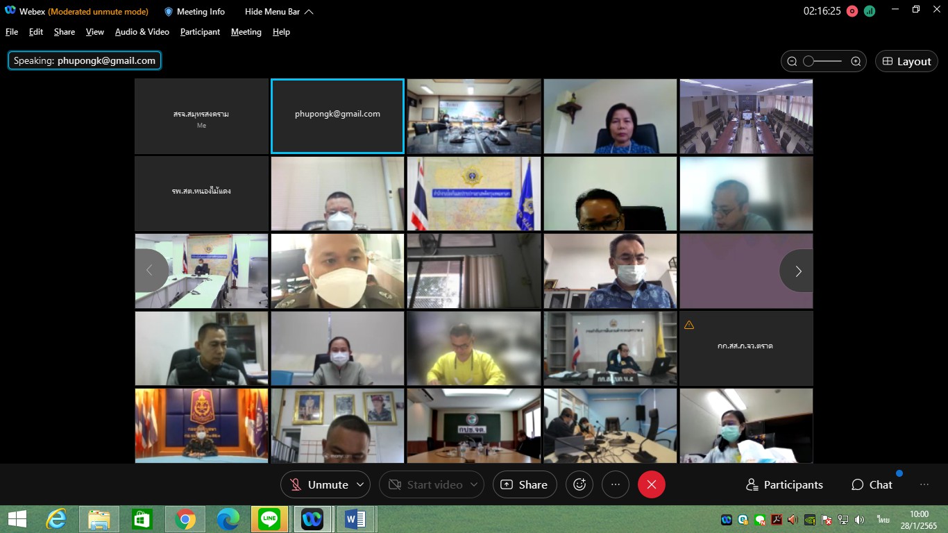
Task: Open the Participants panel
Action: coord(784,484)
